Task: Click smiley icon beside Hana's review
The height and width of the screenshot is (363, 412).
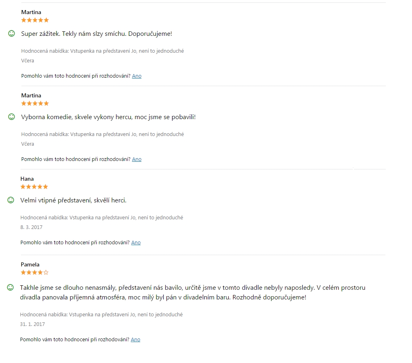Action: pyautogui.click(x=11, y=200)
